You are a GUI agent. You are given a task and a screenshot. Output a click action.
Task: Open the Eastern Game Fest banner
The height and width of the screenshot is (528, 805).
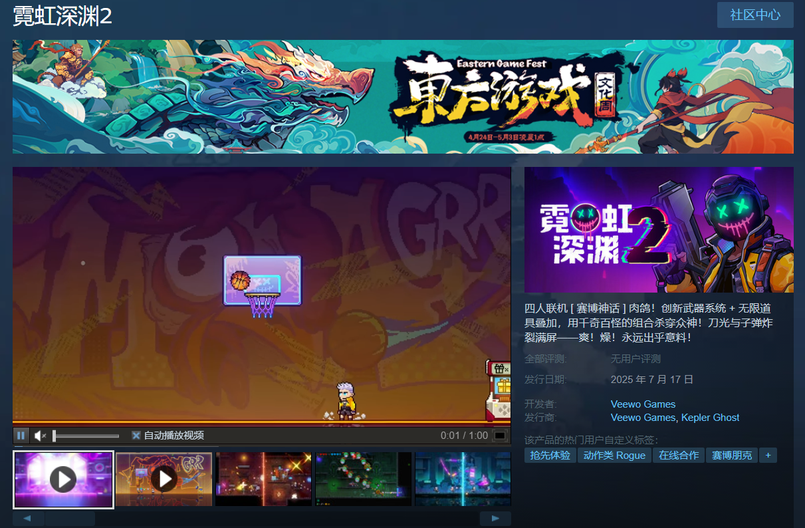coord(403,96)
